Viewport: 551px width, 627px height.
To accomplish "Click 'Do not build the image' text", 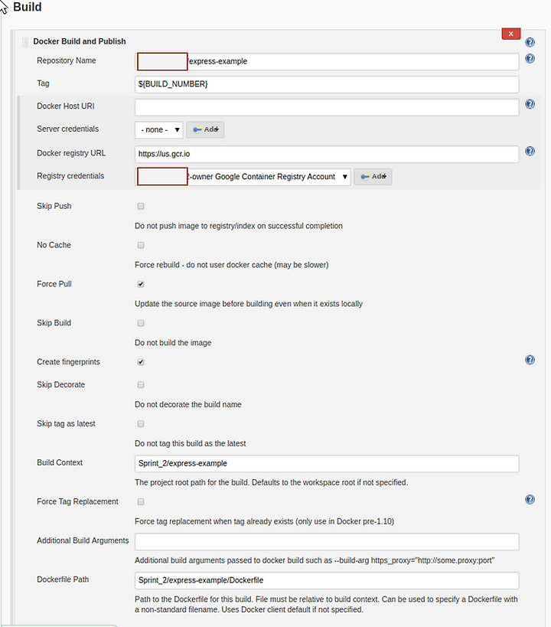I will (x=173, y=343).
